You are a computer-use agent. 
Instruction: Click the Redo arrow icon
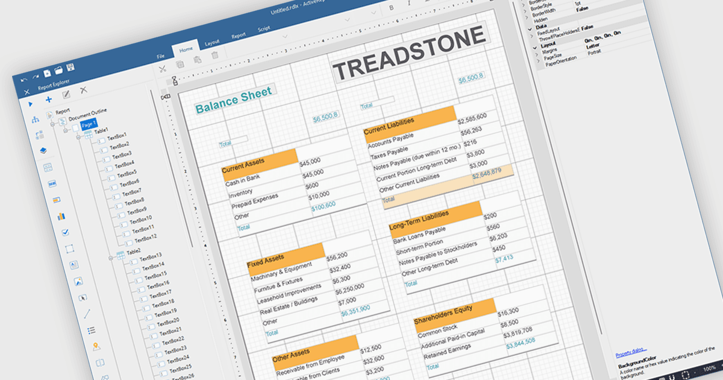[x=36, y=76]
